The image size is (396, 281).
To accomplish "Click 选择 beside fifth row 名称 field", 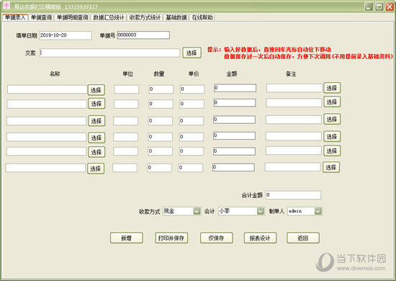I will (96, 152).
